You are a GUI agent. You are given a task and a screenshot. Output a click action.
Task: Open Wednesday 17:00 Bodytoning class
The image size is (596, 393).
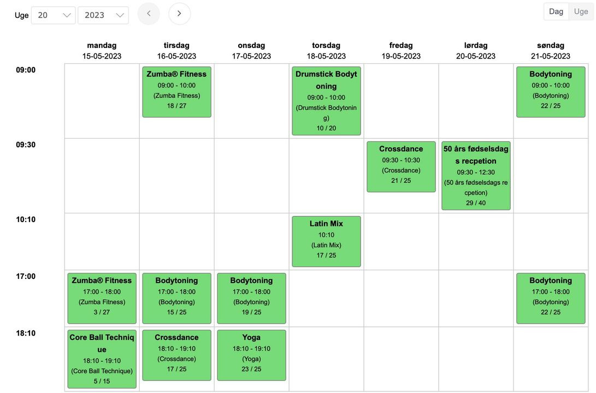(x=251, y=298)
